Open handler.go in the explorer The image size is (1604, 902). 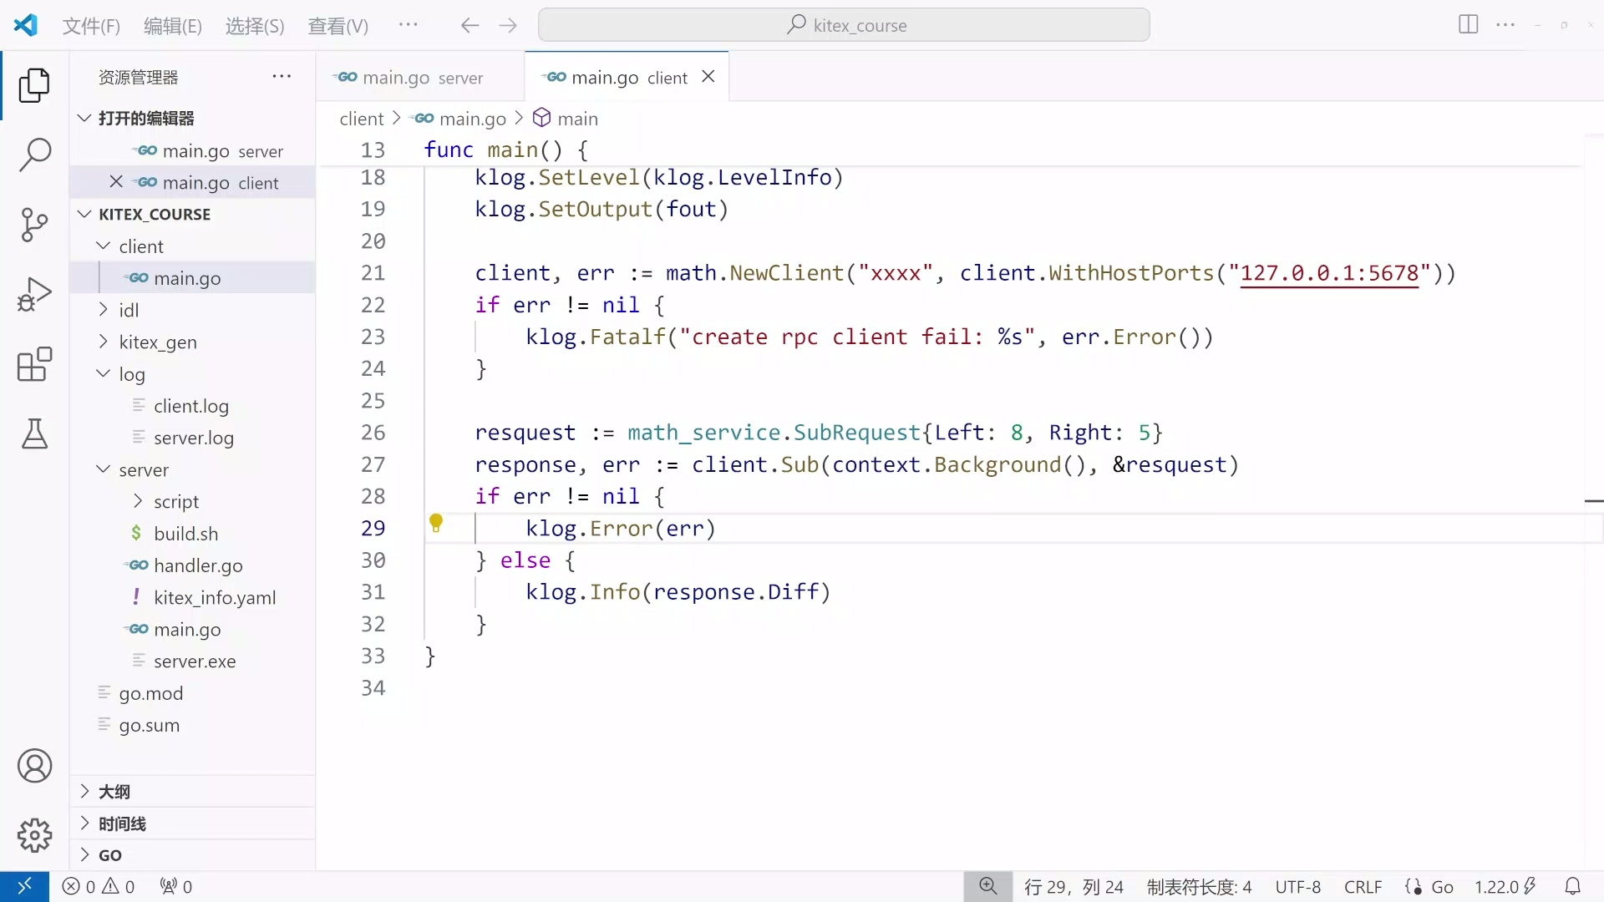pos(198,565)
